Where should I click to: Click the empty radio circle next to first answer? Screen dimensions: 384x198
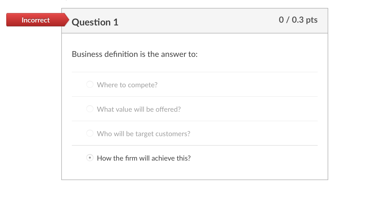coord(90,84)
